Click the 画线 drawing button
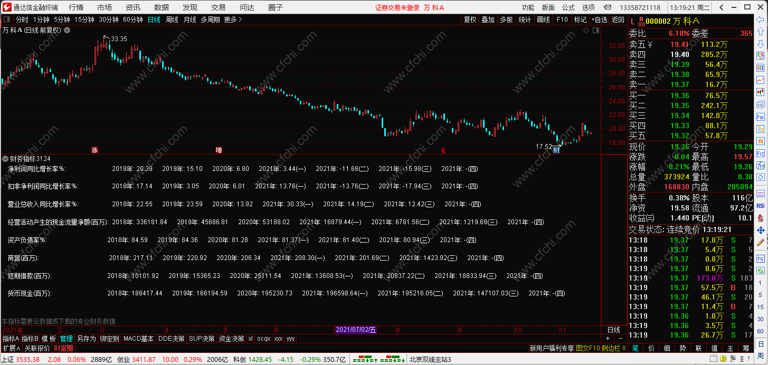 [543, 20]
